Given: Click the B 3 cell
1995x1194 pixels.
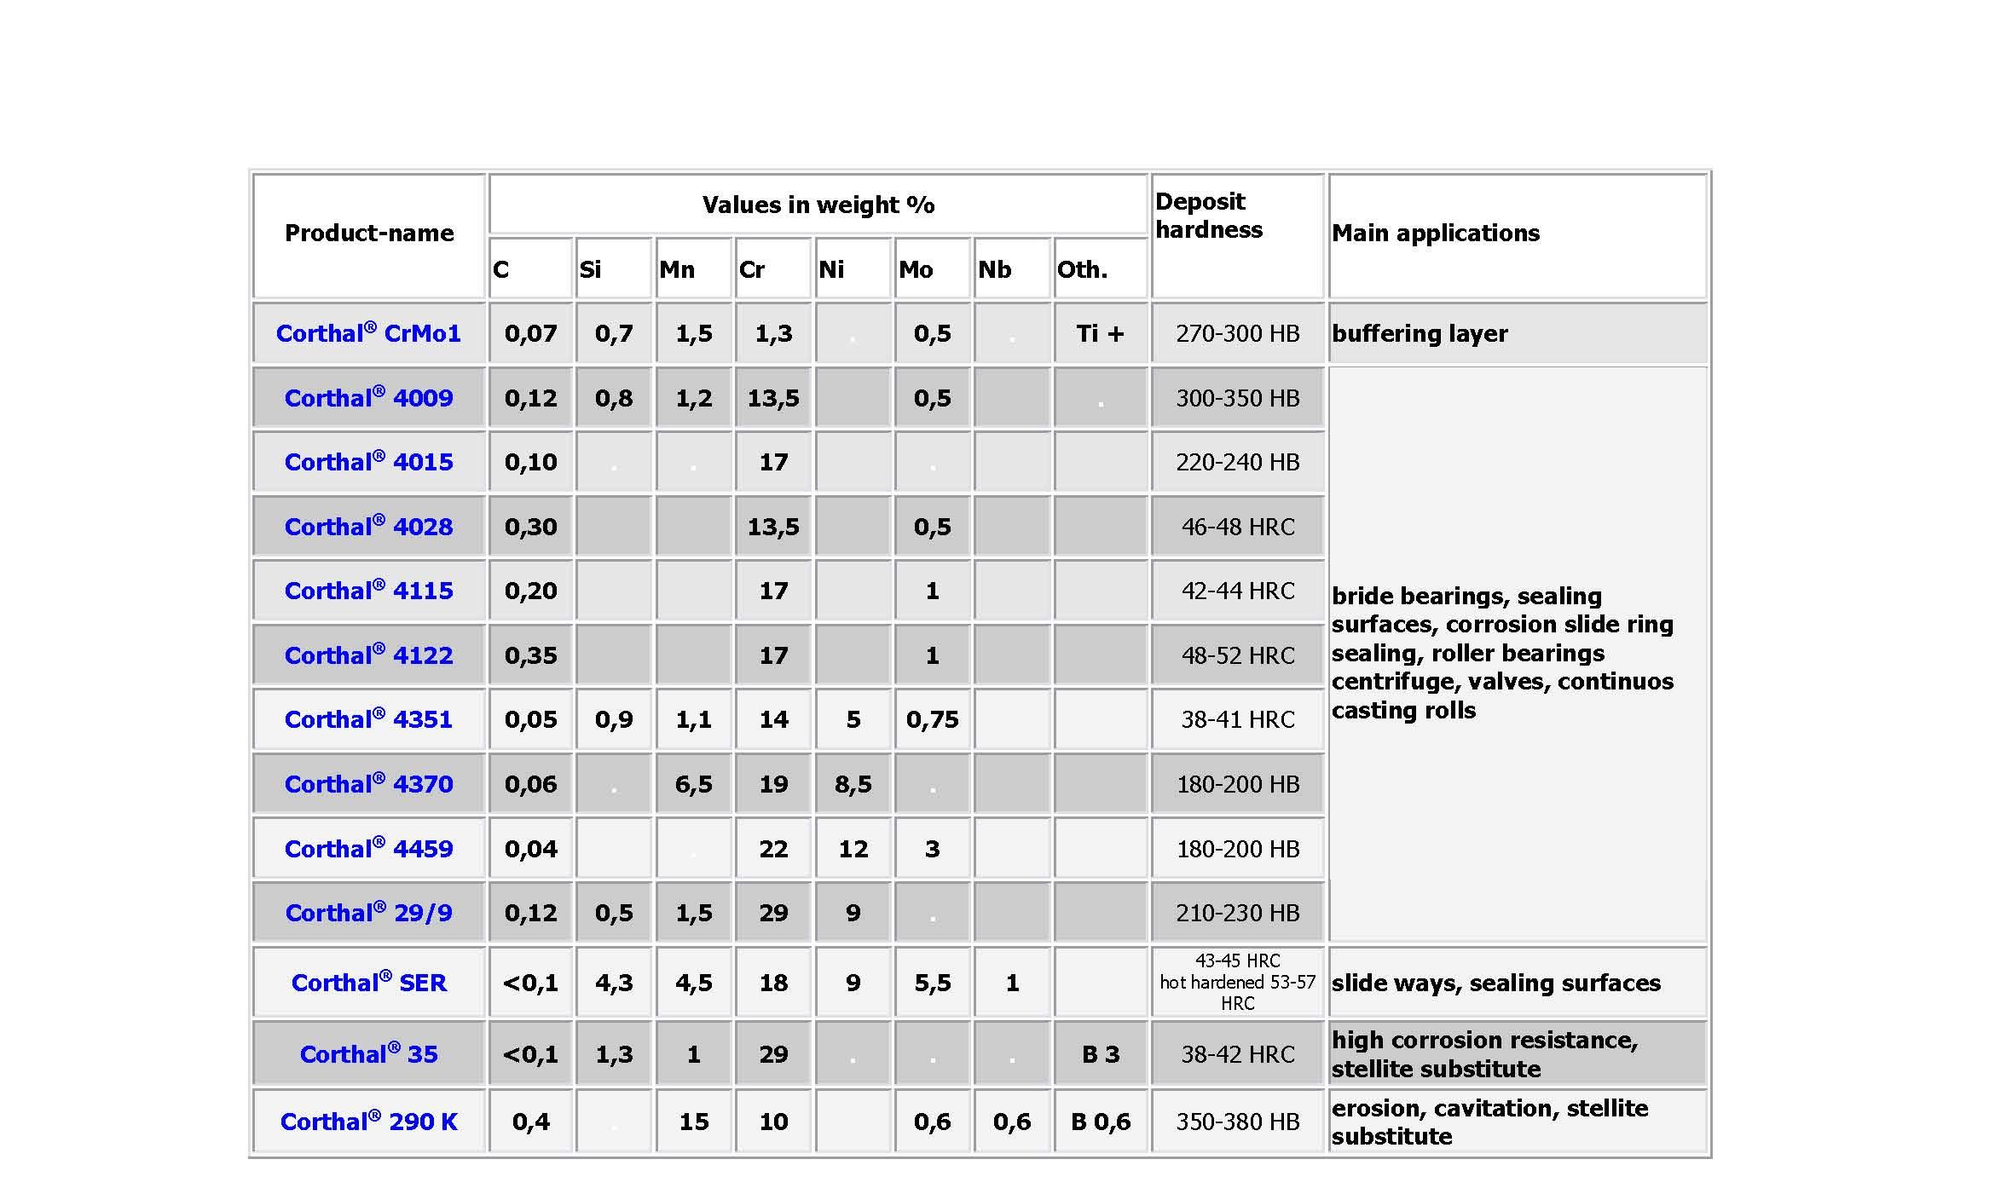Looking at the screenshot, I should click(x=1101, y=1054).
